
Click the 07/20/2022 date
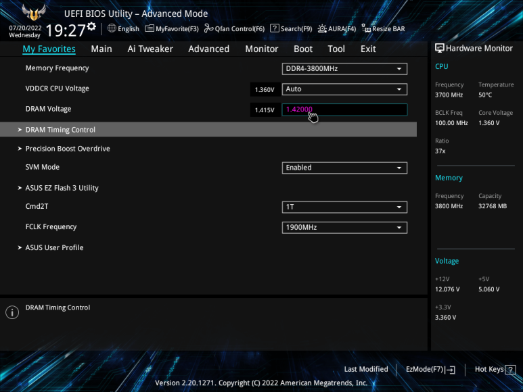pos(25,28)
